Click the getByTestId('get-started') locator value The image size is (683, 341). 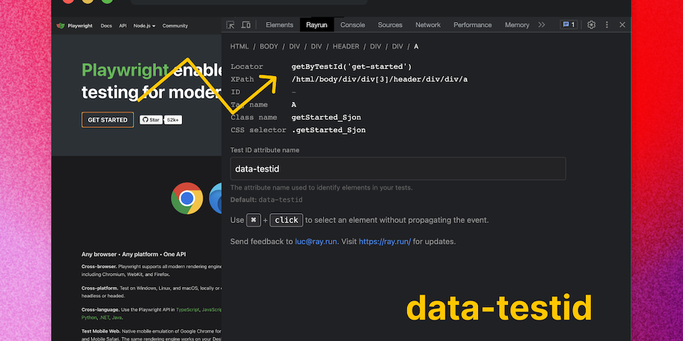pos(352,67)
